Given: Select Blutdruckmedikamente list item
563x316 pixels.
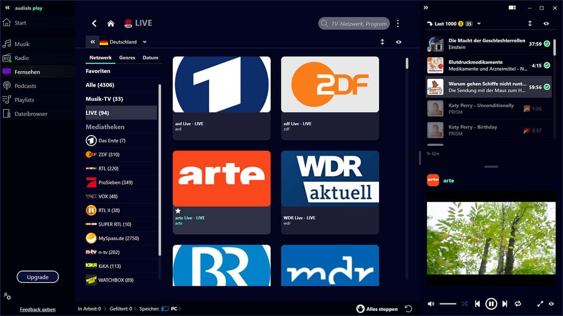Looking at the screenshot, I should click(x=488, y=66).
